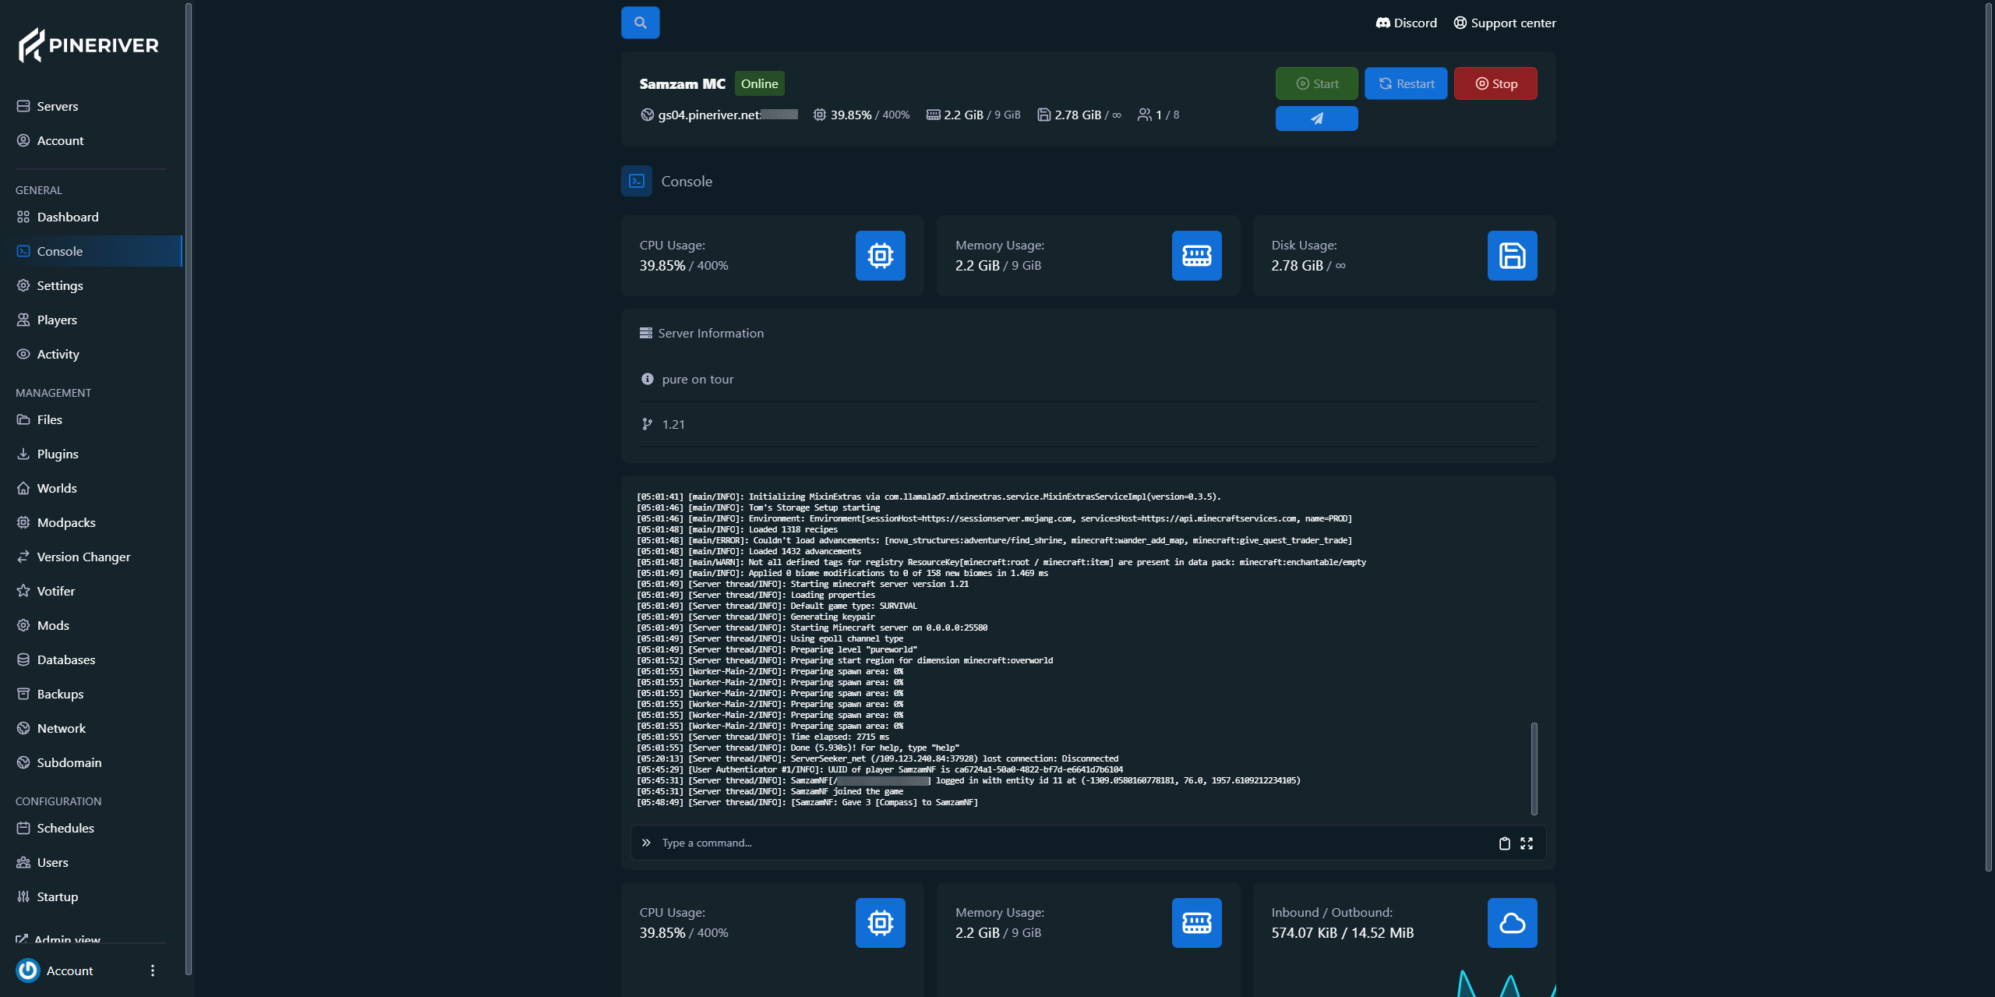Click the Console header terminal icon
This screenshot has width=1995, height=997.
pos(637,181)
